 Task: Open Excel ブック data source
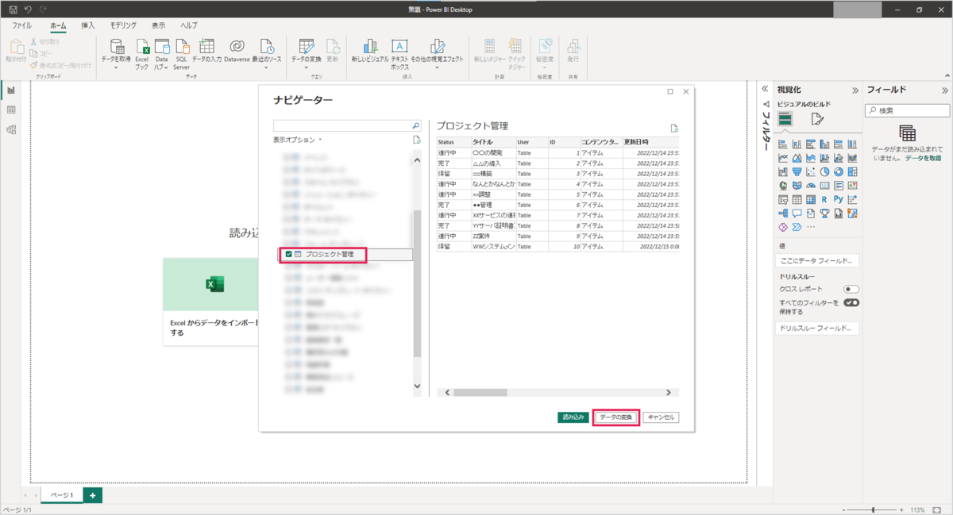coord(142,54)
